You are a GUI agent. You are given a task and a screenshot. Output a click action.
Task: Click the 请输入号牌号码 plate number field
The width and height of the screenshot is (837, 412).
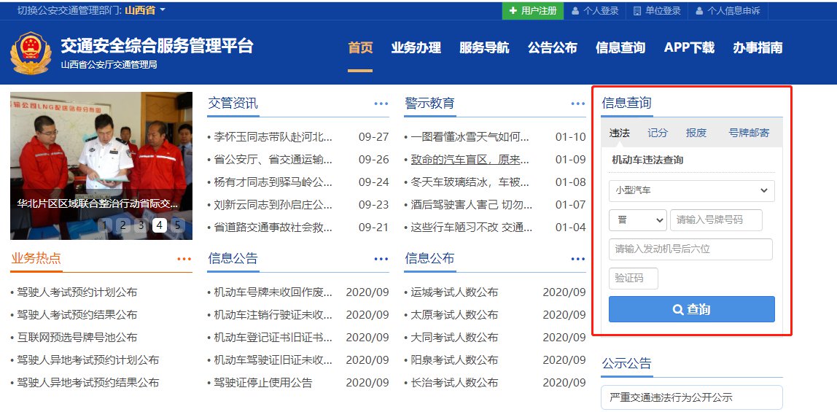point(715,219)
